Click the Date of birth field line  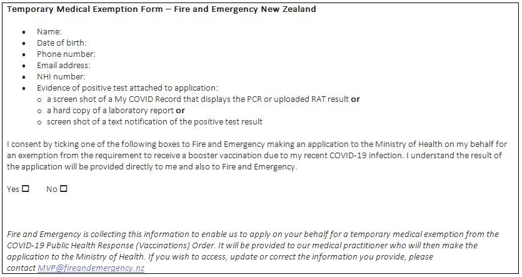point(62,43)
